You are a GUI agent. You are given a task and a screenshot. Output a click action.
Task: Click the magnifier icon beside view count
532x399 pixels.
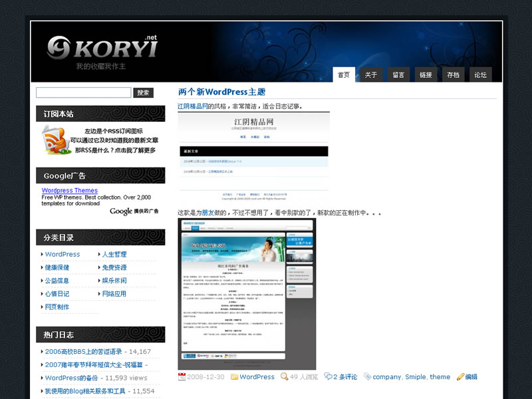[x=285, y=376]
